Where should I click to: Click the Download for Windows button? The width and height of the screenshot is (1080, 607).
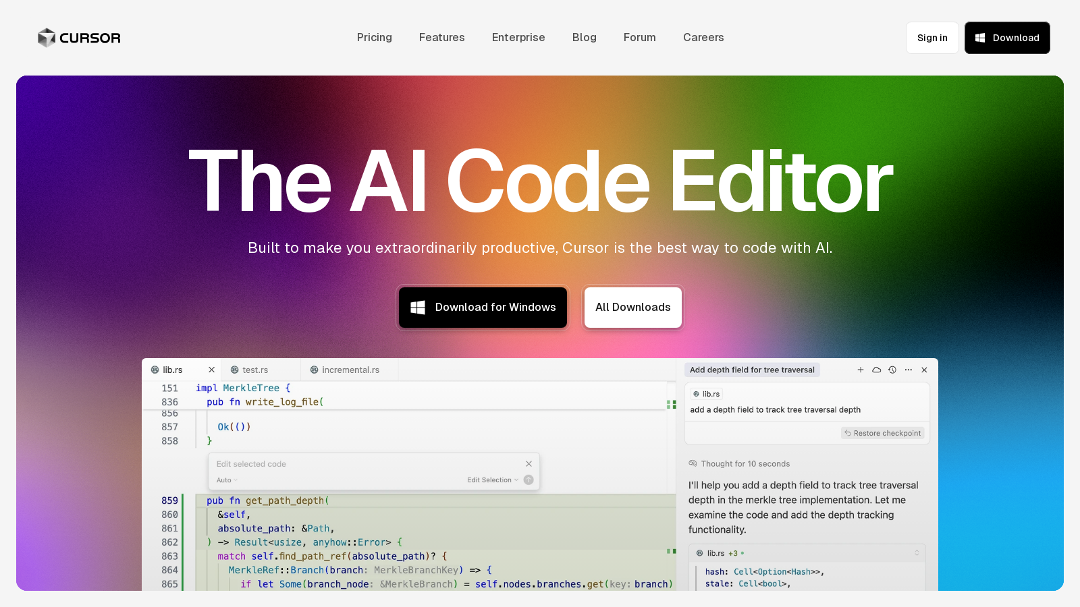click(483, 308)
